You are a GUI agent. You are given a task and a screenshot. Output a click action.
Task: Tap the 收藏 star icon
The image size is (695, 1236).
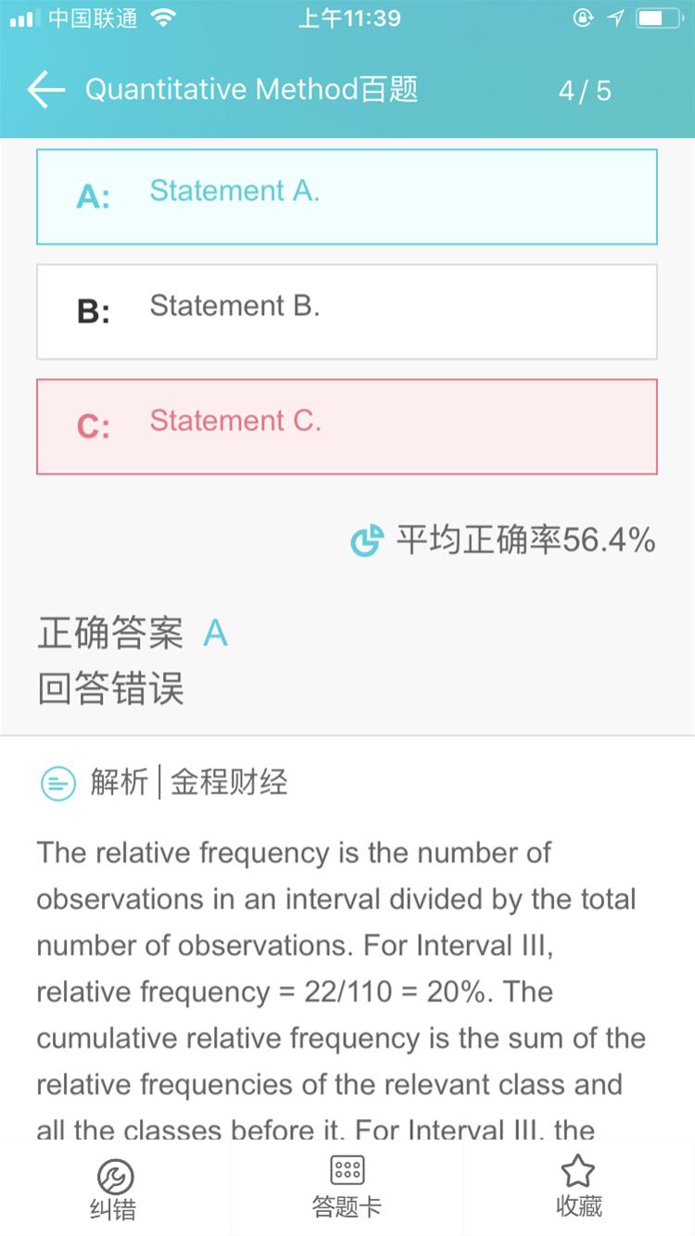(578, 1172)
